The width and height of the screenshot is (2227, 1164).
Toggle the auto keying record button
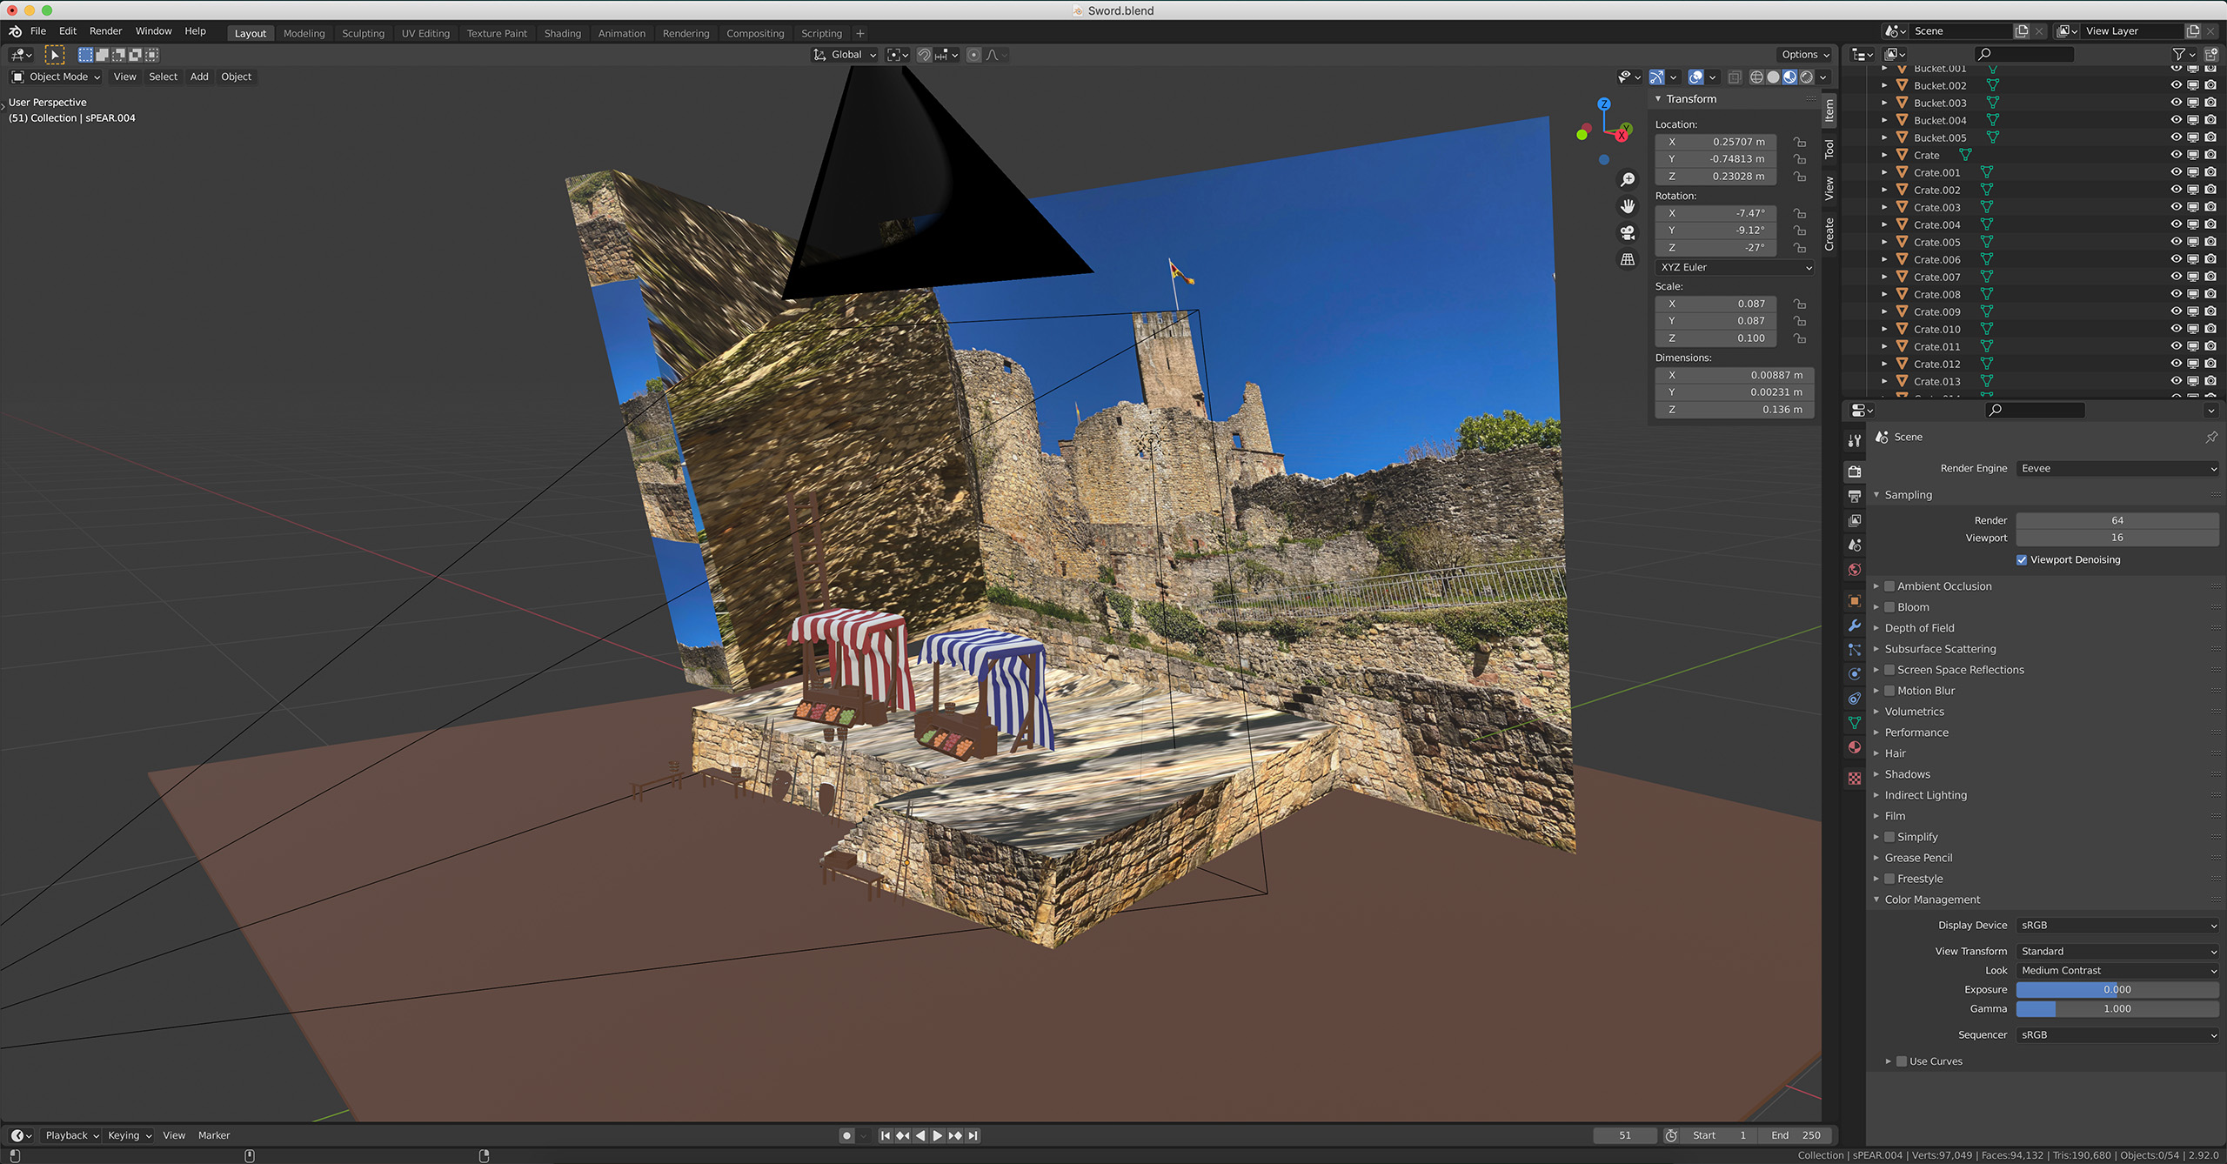pos(846,1135)
